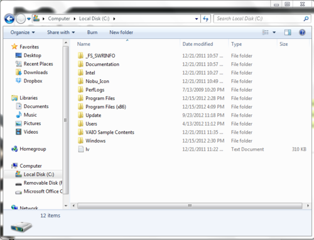
Task: Click Burn in the toolbar
Action: tap(92, 33)
